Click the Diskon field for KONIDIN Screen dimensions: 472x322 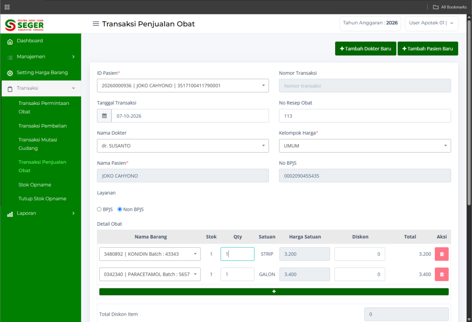tap(360, 254)
